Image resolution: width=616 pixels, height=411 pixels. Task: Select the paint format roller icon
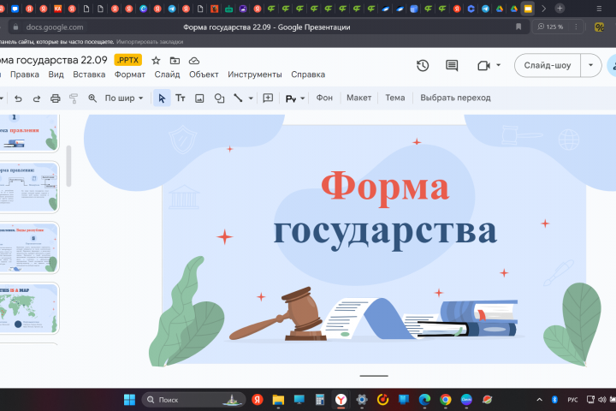click(74, 98)
